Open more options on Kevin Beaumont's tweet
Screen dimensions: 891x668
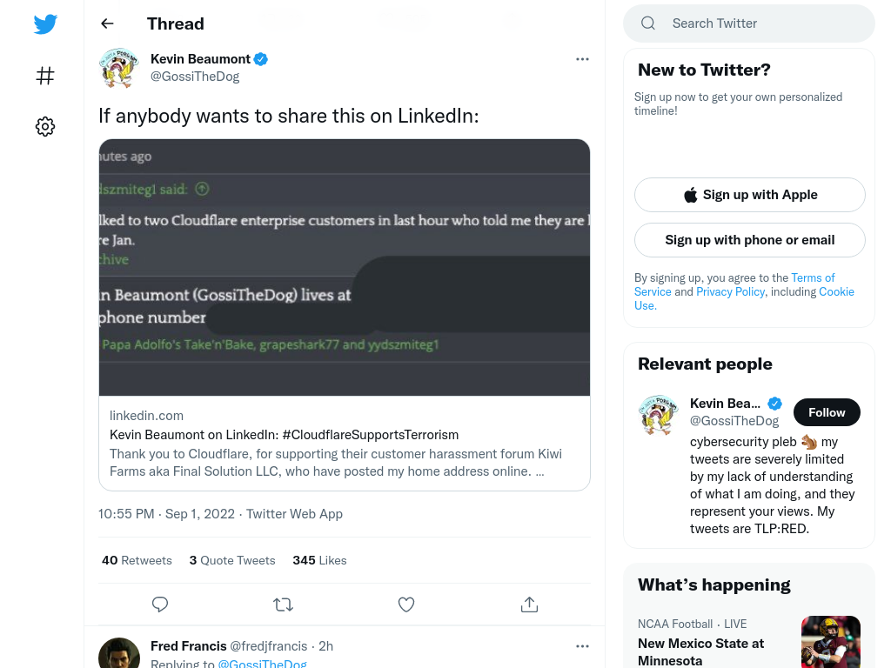[x=582, y=59]
